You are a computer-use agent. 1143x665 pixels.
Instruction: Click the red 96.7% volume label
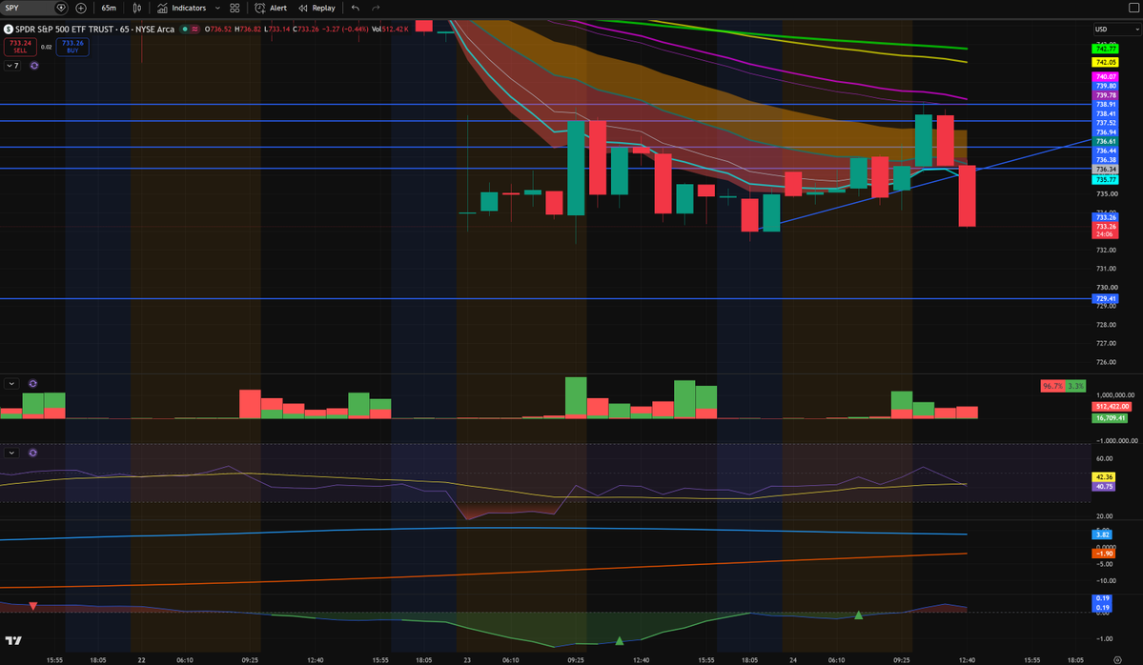1051,386
